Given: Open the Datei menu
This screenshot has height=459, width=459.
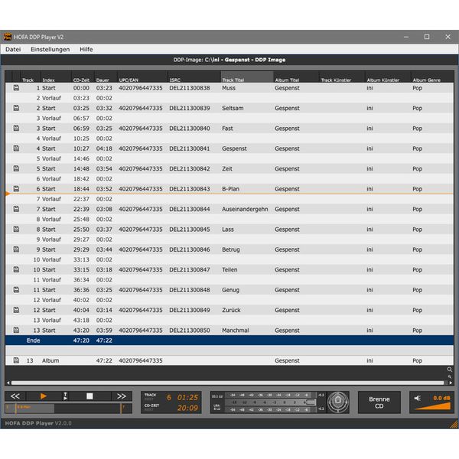Looking at the screenshot, I should [x=13, y=49].
